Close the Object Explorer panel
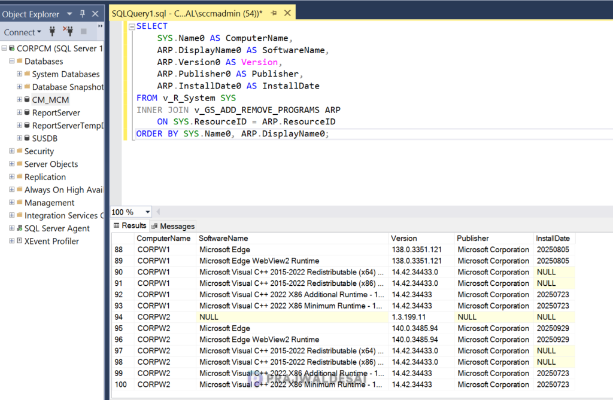Image resolution: width=613 pixels, height=400 pixels. tap(95, 14)
